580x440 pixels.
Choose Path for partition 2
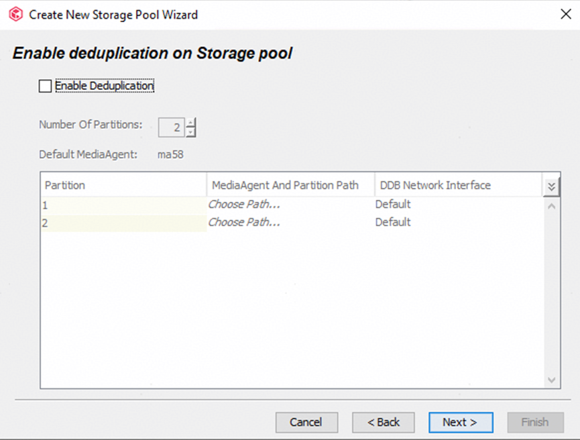click(x=245, y=222)
